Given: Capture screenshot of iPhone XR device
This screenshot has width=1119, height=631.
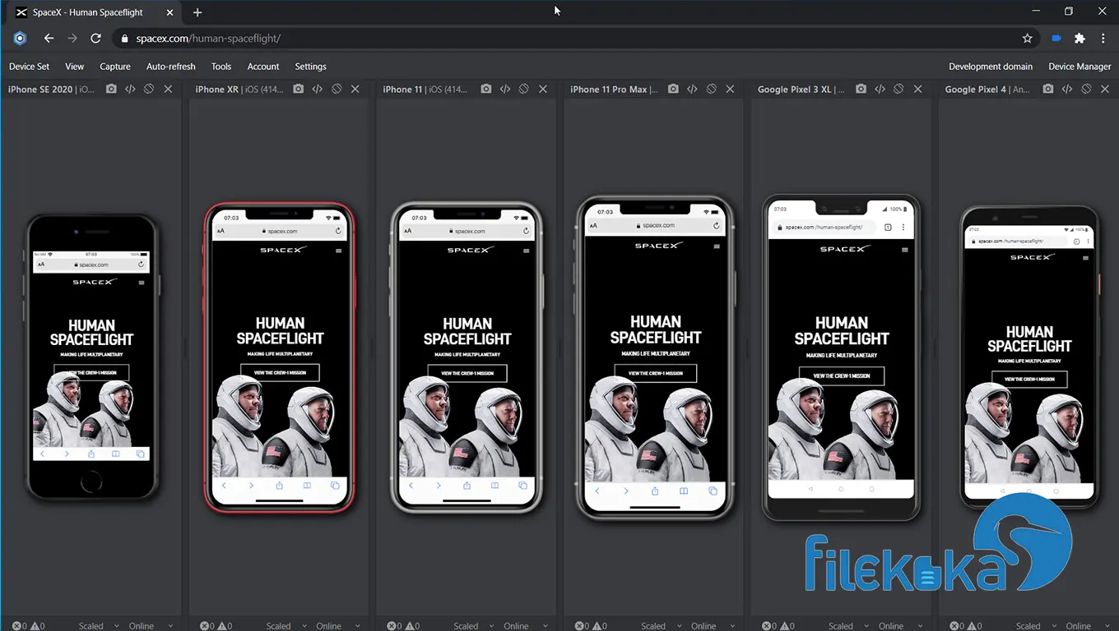Looking at the screenshot, I should pos(299,89).
